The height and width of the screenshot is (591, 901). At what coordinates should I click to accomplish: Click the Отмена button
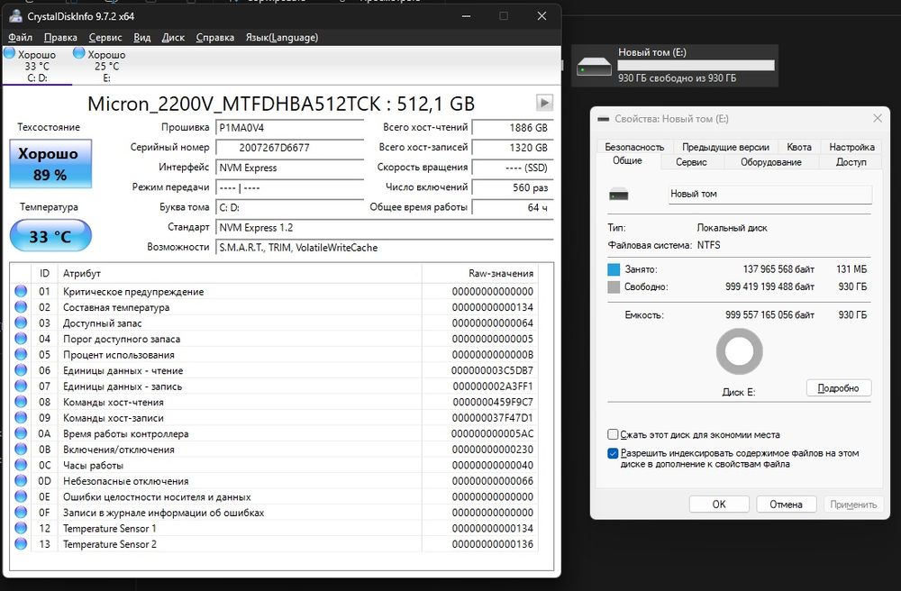(x=786, y=505)
